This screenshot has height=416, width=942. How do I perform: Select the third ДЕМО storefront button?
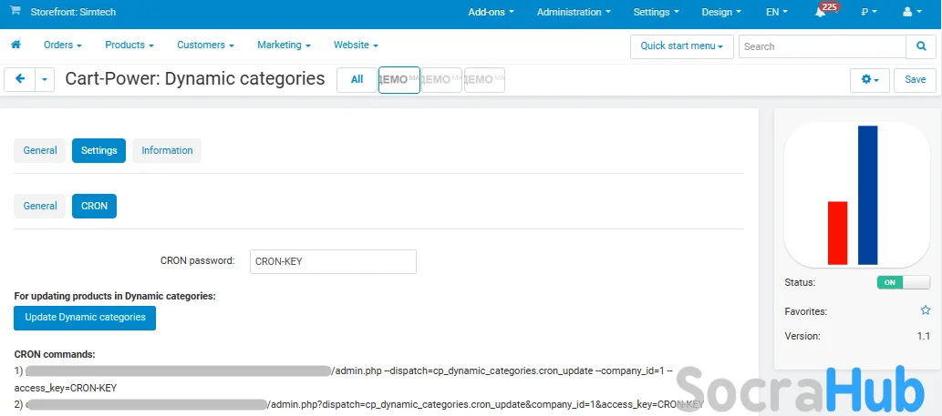click(484, 80)
